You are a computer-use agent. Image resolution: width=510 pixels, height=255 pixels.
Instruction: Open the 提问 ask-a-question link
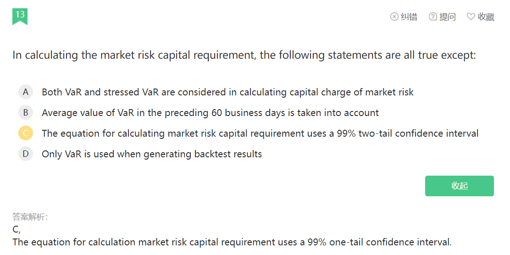447,17
